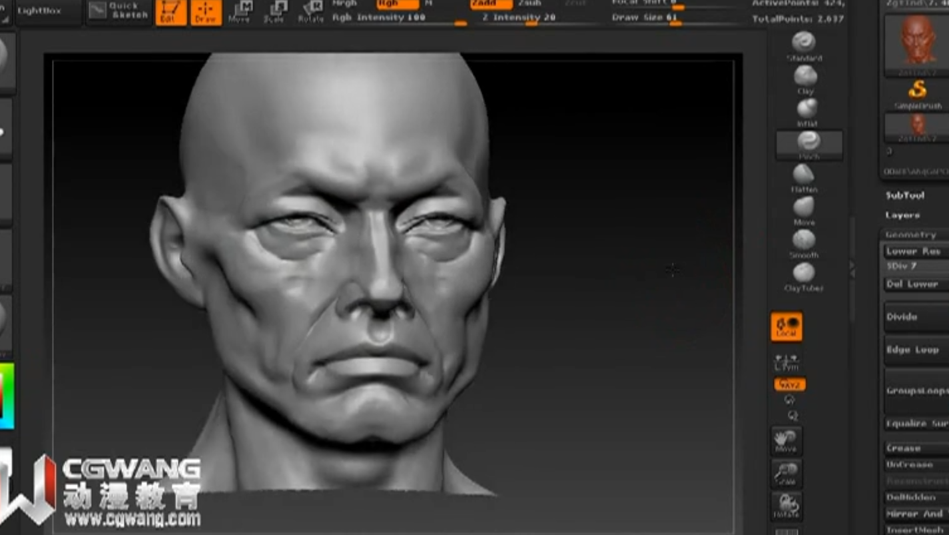Select the SimpleBrush tool icon
949x535 pixels.
tap(918, 93)
